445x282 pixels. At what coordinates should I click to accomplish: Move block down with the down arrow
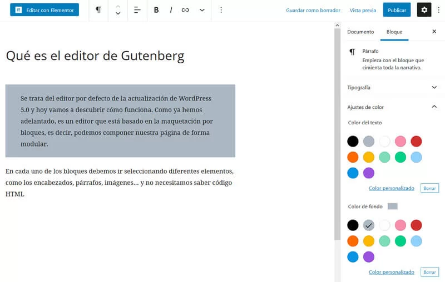point(118,13)
